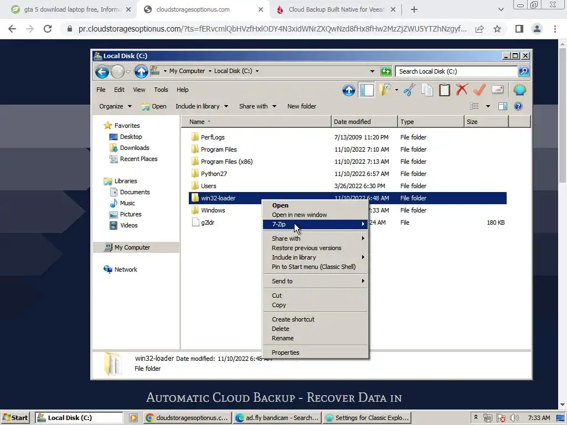
Task: Switch to the Cloud Backup Built Native tab
Action: [x=336, y=10]
